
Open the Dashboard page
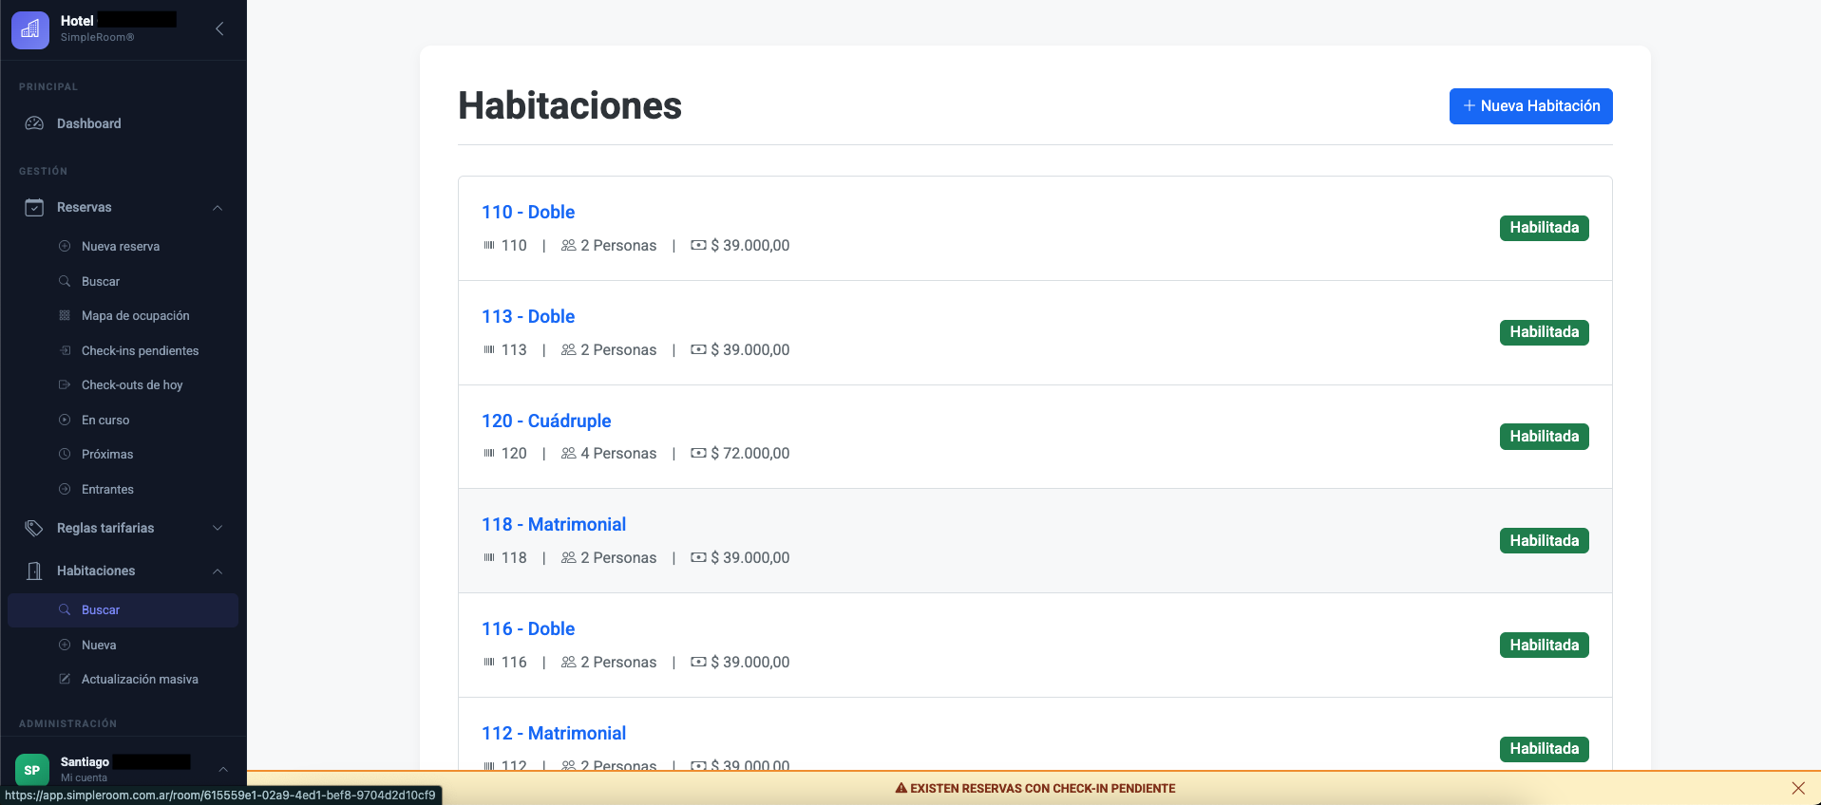[x=89, y=123]
